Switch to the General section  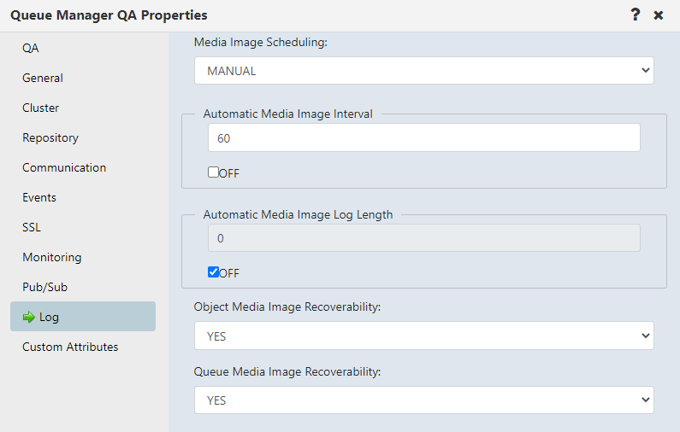(x=43, y=78)
